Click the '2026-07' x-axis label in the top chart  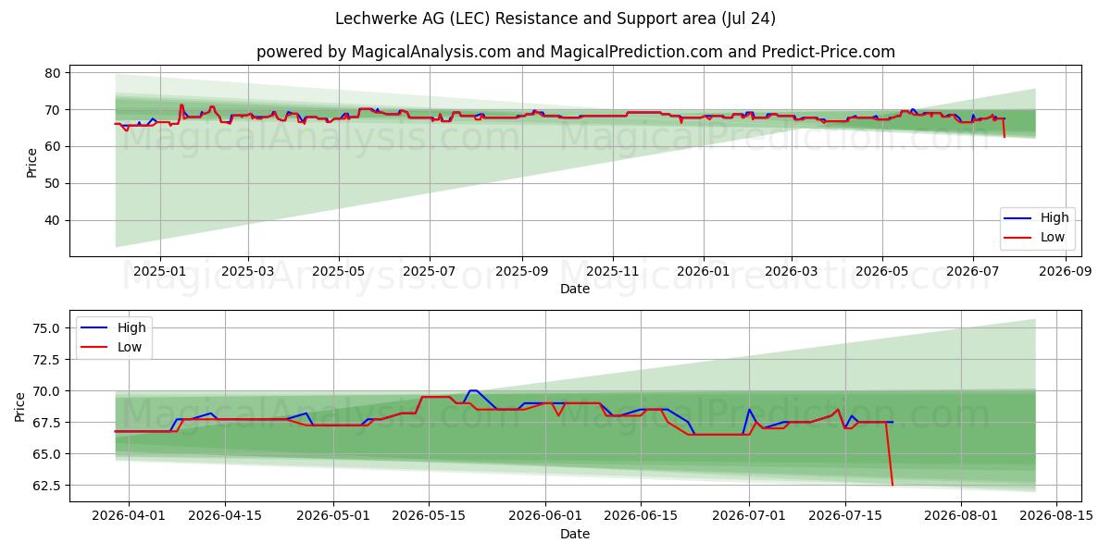coord(972,272)
